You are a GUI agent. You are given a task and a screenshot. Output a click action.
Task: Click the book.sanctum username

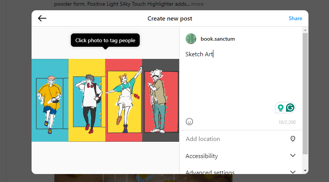click(218, 39)
